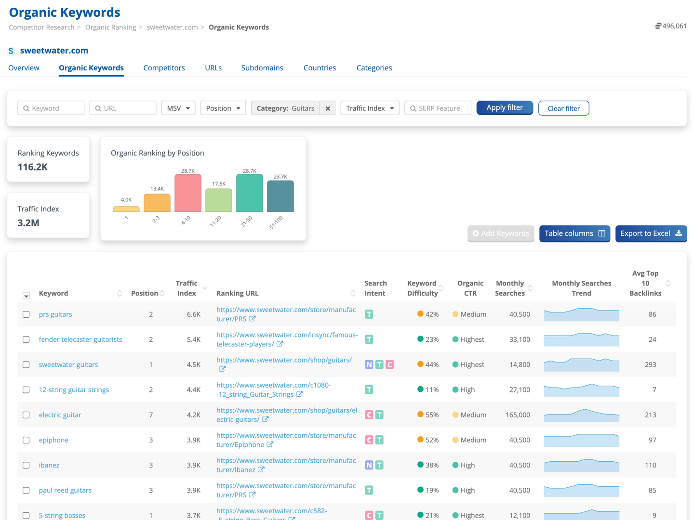Open external link icon for famous-telecaster-players URL

(280, 344)
